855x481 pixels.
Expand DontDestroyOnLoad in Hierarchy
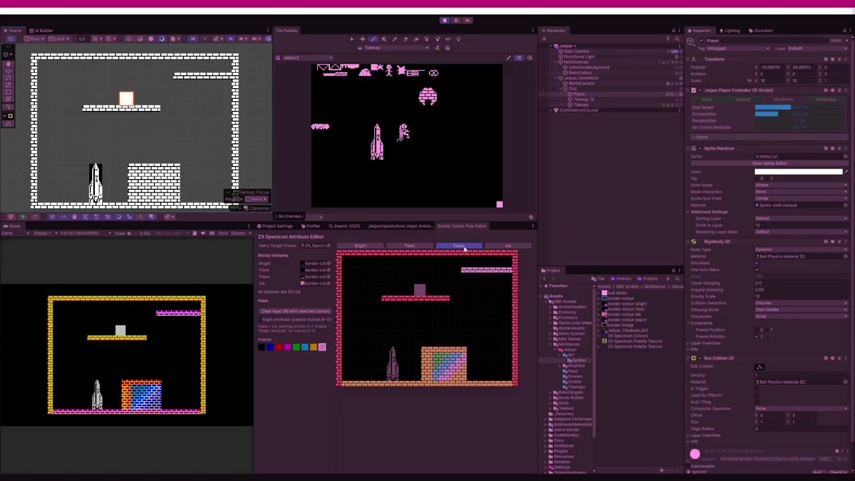(552, 110)
